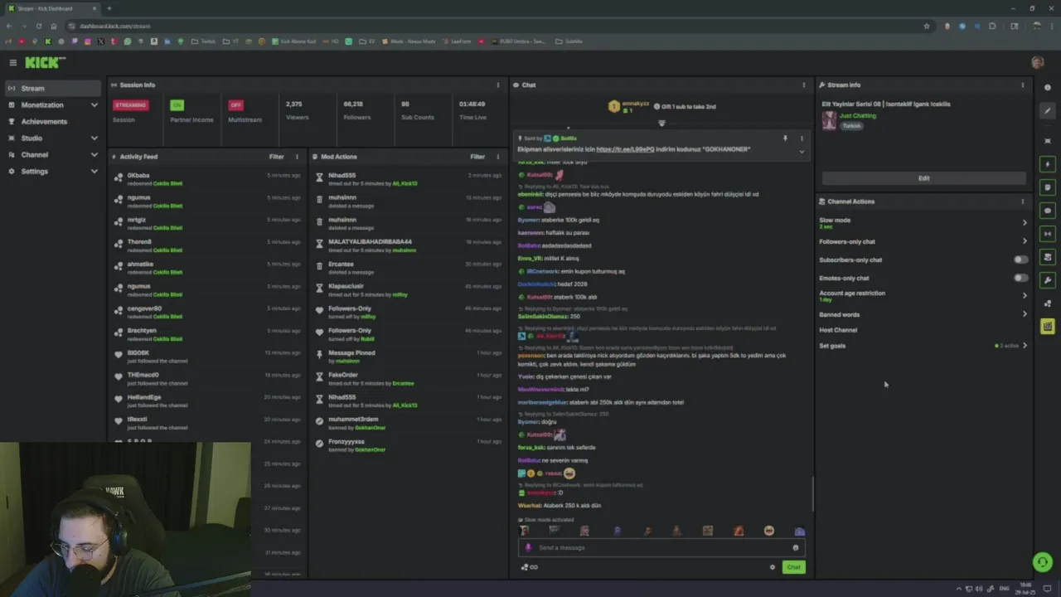Image resolution: width=1061 pixels, height=597 pixels.
Task: Click the green support headset floating button
Action: pyautogui.click(x=1042, y=561)
